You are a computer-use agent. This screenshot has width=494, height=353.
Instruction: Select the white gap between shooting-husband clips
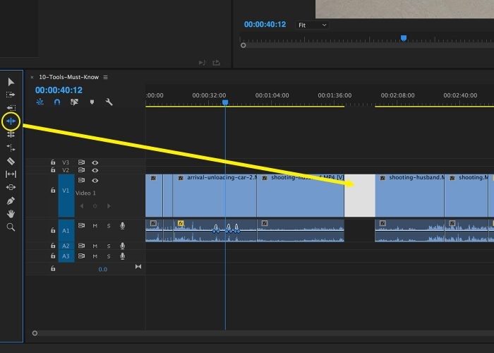[x=359, y=196]
